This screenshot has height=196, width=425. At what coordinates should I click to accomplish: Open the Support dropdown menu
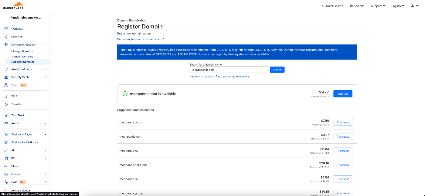pyautogui.click(x=378, y=6)
